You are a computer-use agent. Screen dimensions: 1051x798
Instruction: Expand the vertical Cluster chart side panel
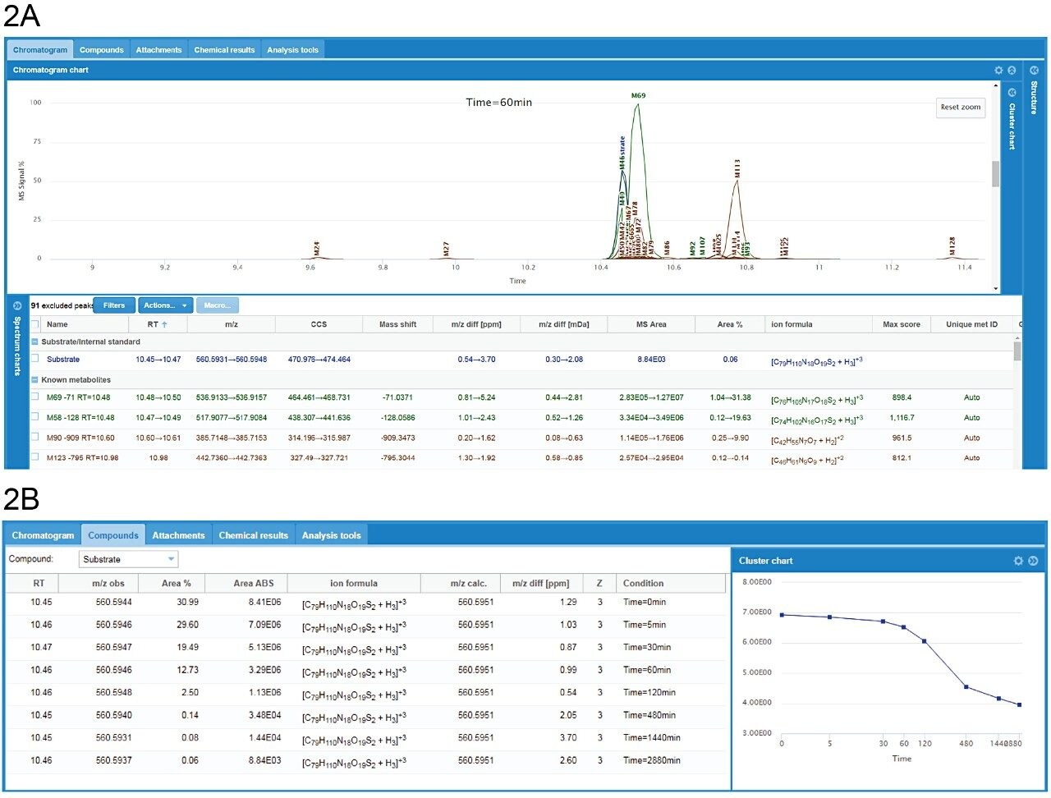coord(1012,93)
